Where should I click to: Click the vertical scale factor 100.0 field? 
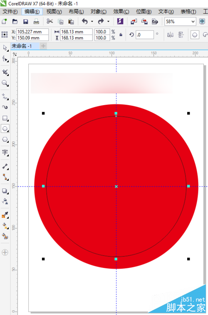(102, 38)
